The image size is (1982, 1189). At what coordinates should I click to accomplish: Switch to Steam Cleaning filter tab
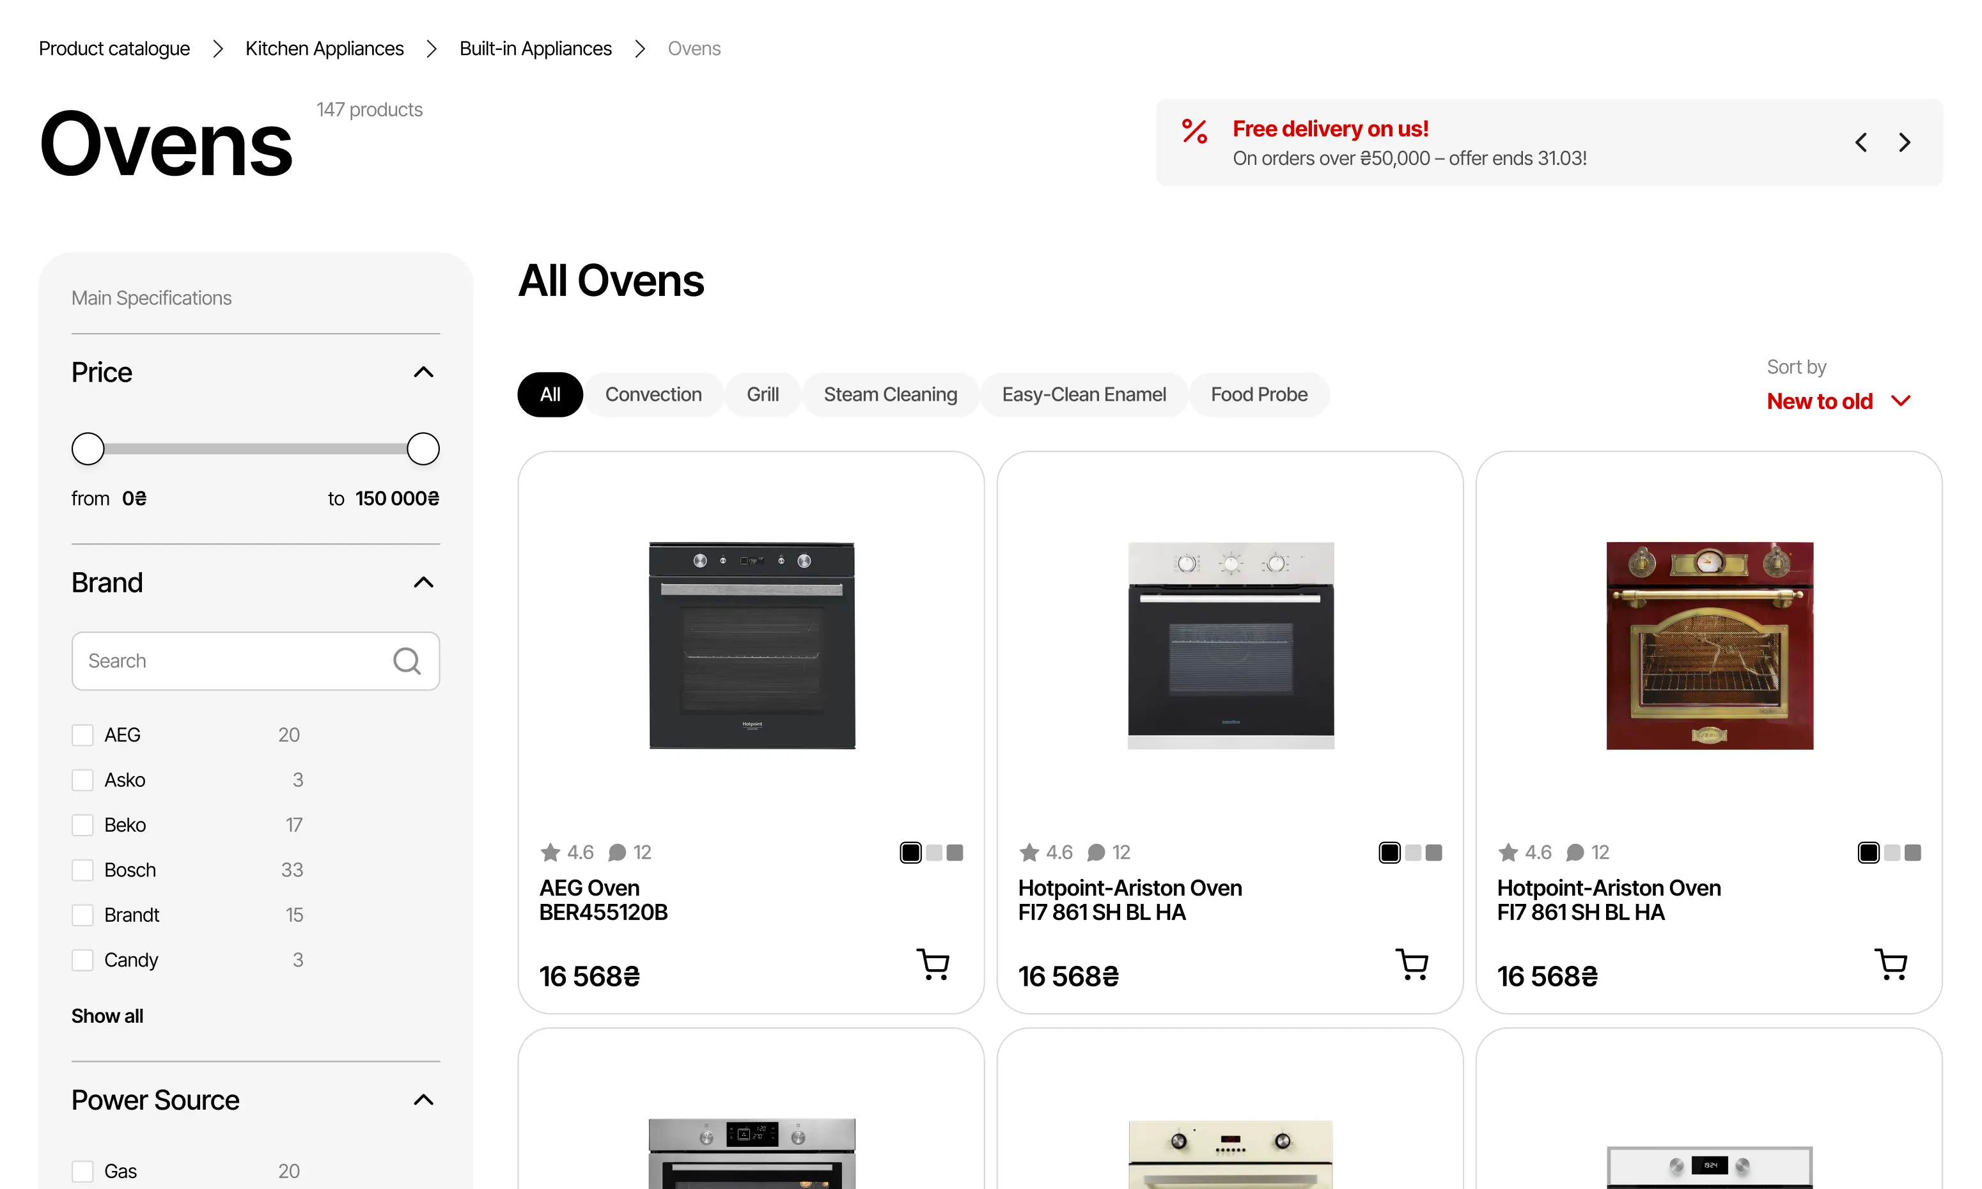click(x=890, y=394)
